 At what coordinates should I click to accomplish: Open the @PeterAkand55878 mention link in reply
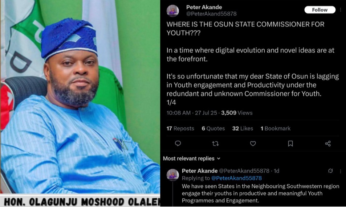coord(236,178)
